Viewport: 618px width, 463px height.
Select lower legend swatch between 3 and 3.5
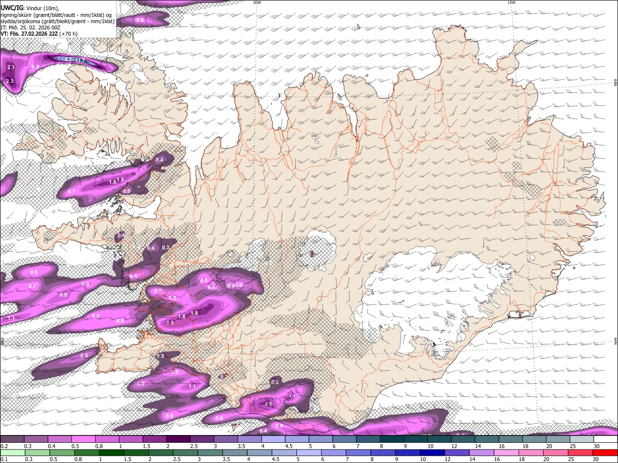tap(211, 452)
